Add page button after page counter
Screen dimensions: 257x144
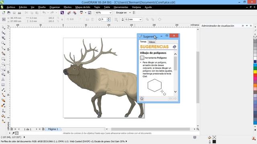pyautogui.click(x=43, y=129)
